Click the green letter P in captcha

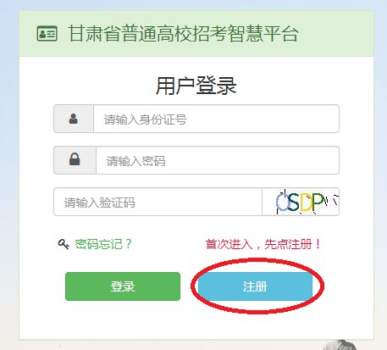[318, 202]
